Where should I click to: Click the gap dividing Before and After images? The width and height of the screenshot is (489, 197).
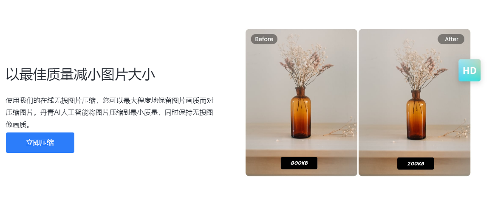click(358, 103)
